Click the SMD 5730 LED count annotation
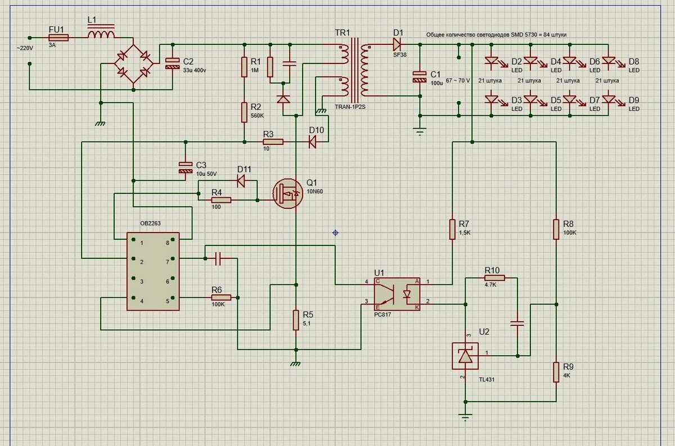Viewport: 675px width, 446px height. point(497,35)
